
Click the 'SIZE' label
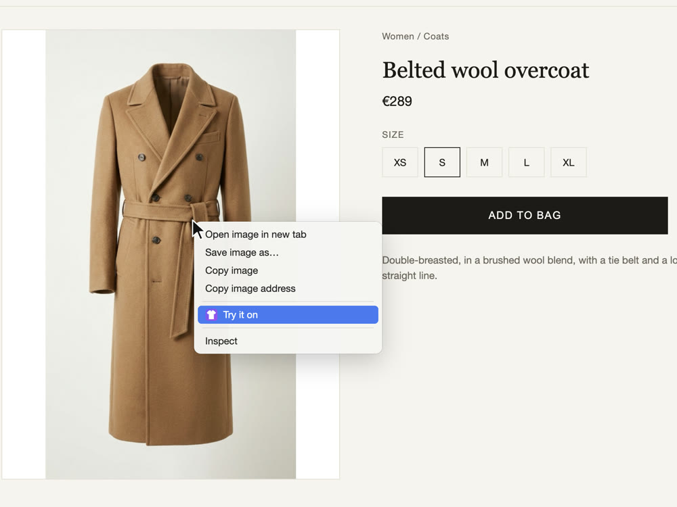tap(393, 135)
